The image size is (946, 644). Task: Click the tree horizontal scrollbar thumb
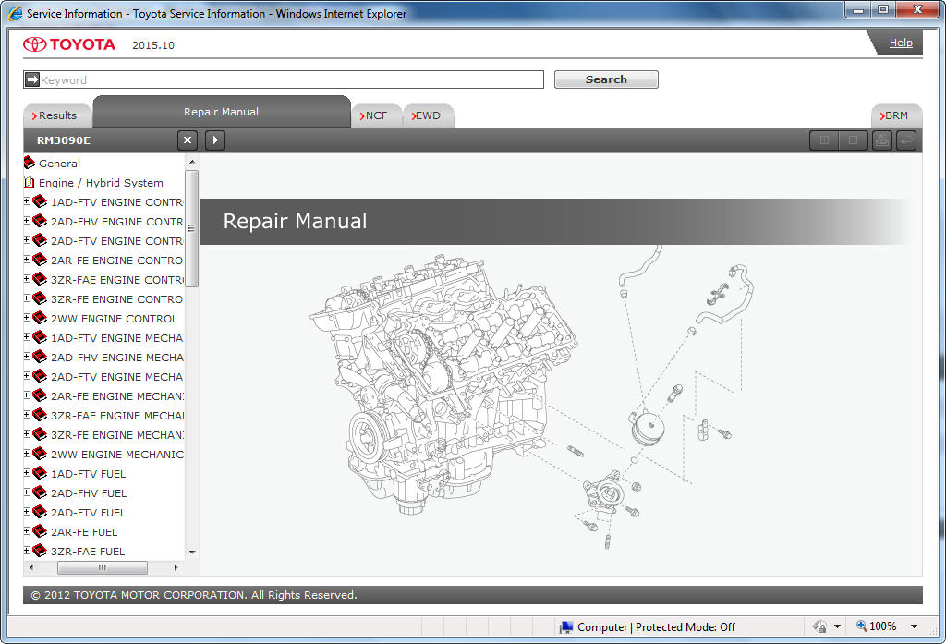point(103,567)
